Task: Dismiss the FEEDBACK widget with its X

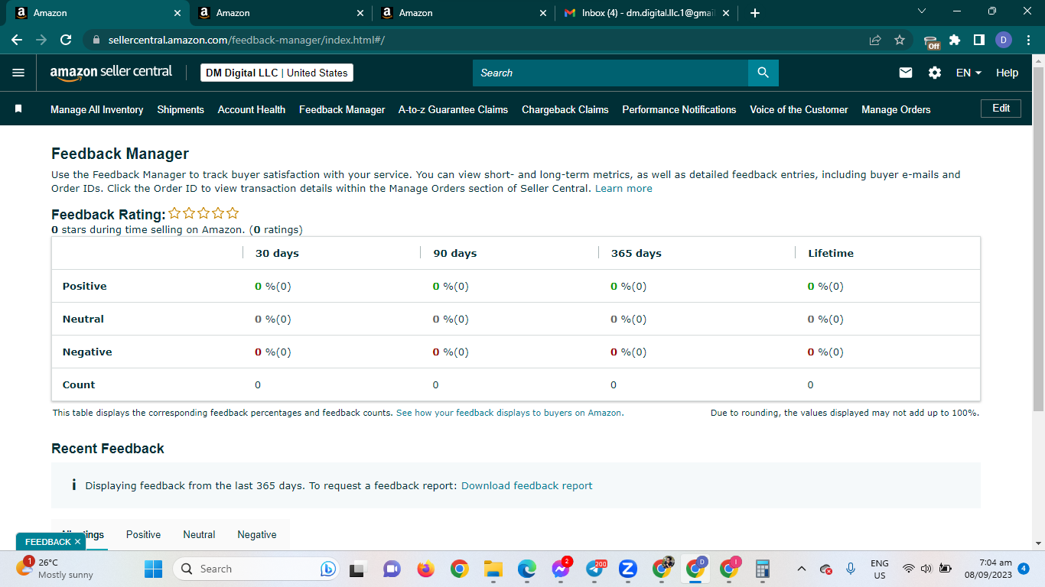Action: click(77, 542)
